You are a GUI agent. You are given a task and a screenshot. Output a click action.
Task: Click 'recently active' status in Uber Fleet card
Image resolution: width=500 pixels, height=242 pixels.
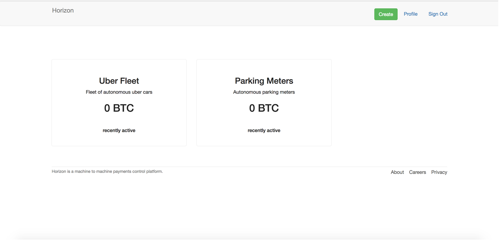click(119, 131)
